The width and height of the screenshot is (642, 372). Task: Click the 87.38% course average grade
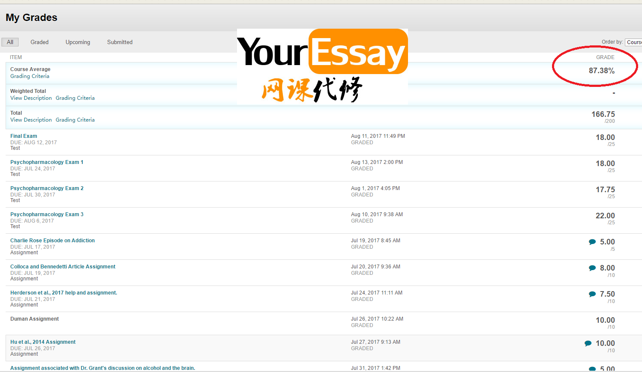pos(601,71)
